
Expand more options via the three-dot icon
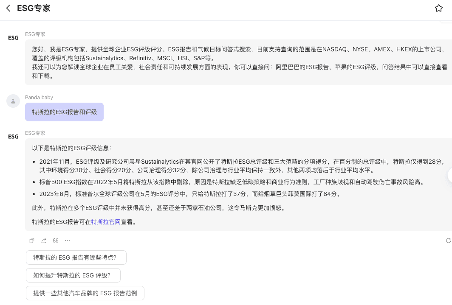click(x=68, y=241)
